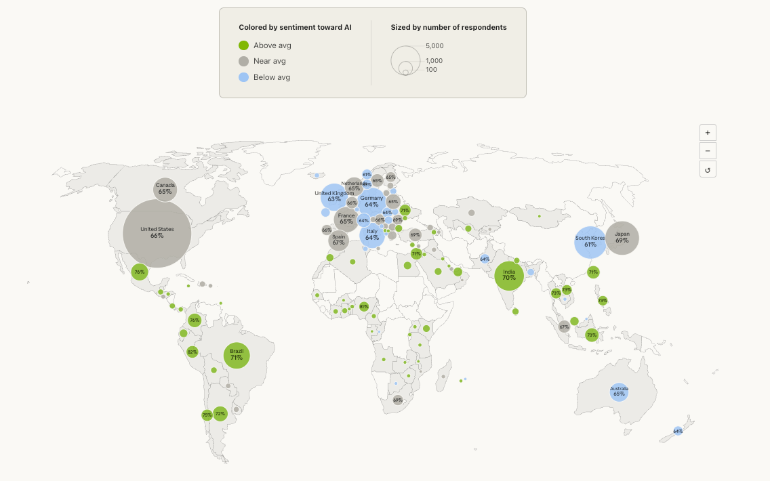This screenshot has height=481, width=770.
Task: Select the 76% bubble on Mexico
Action: [x=140, y=272]
